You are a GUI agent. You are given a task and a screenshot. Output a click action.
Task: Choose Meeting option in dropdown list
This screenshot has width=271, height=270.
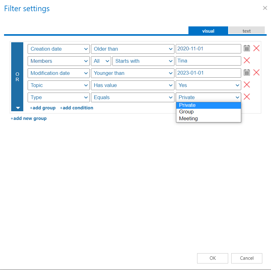[x=188, y=118]
